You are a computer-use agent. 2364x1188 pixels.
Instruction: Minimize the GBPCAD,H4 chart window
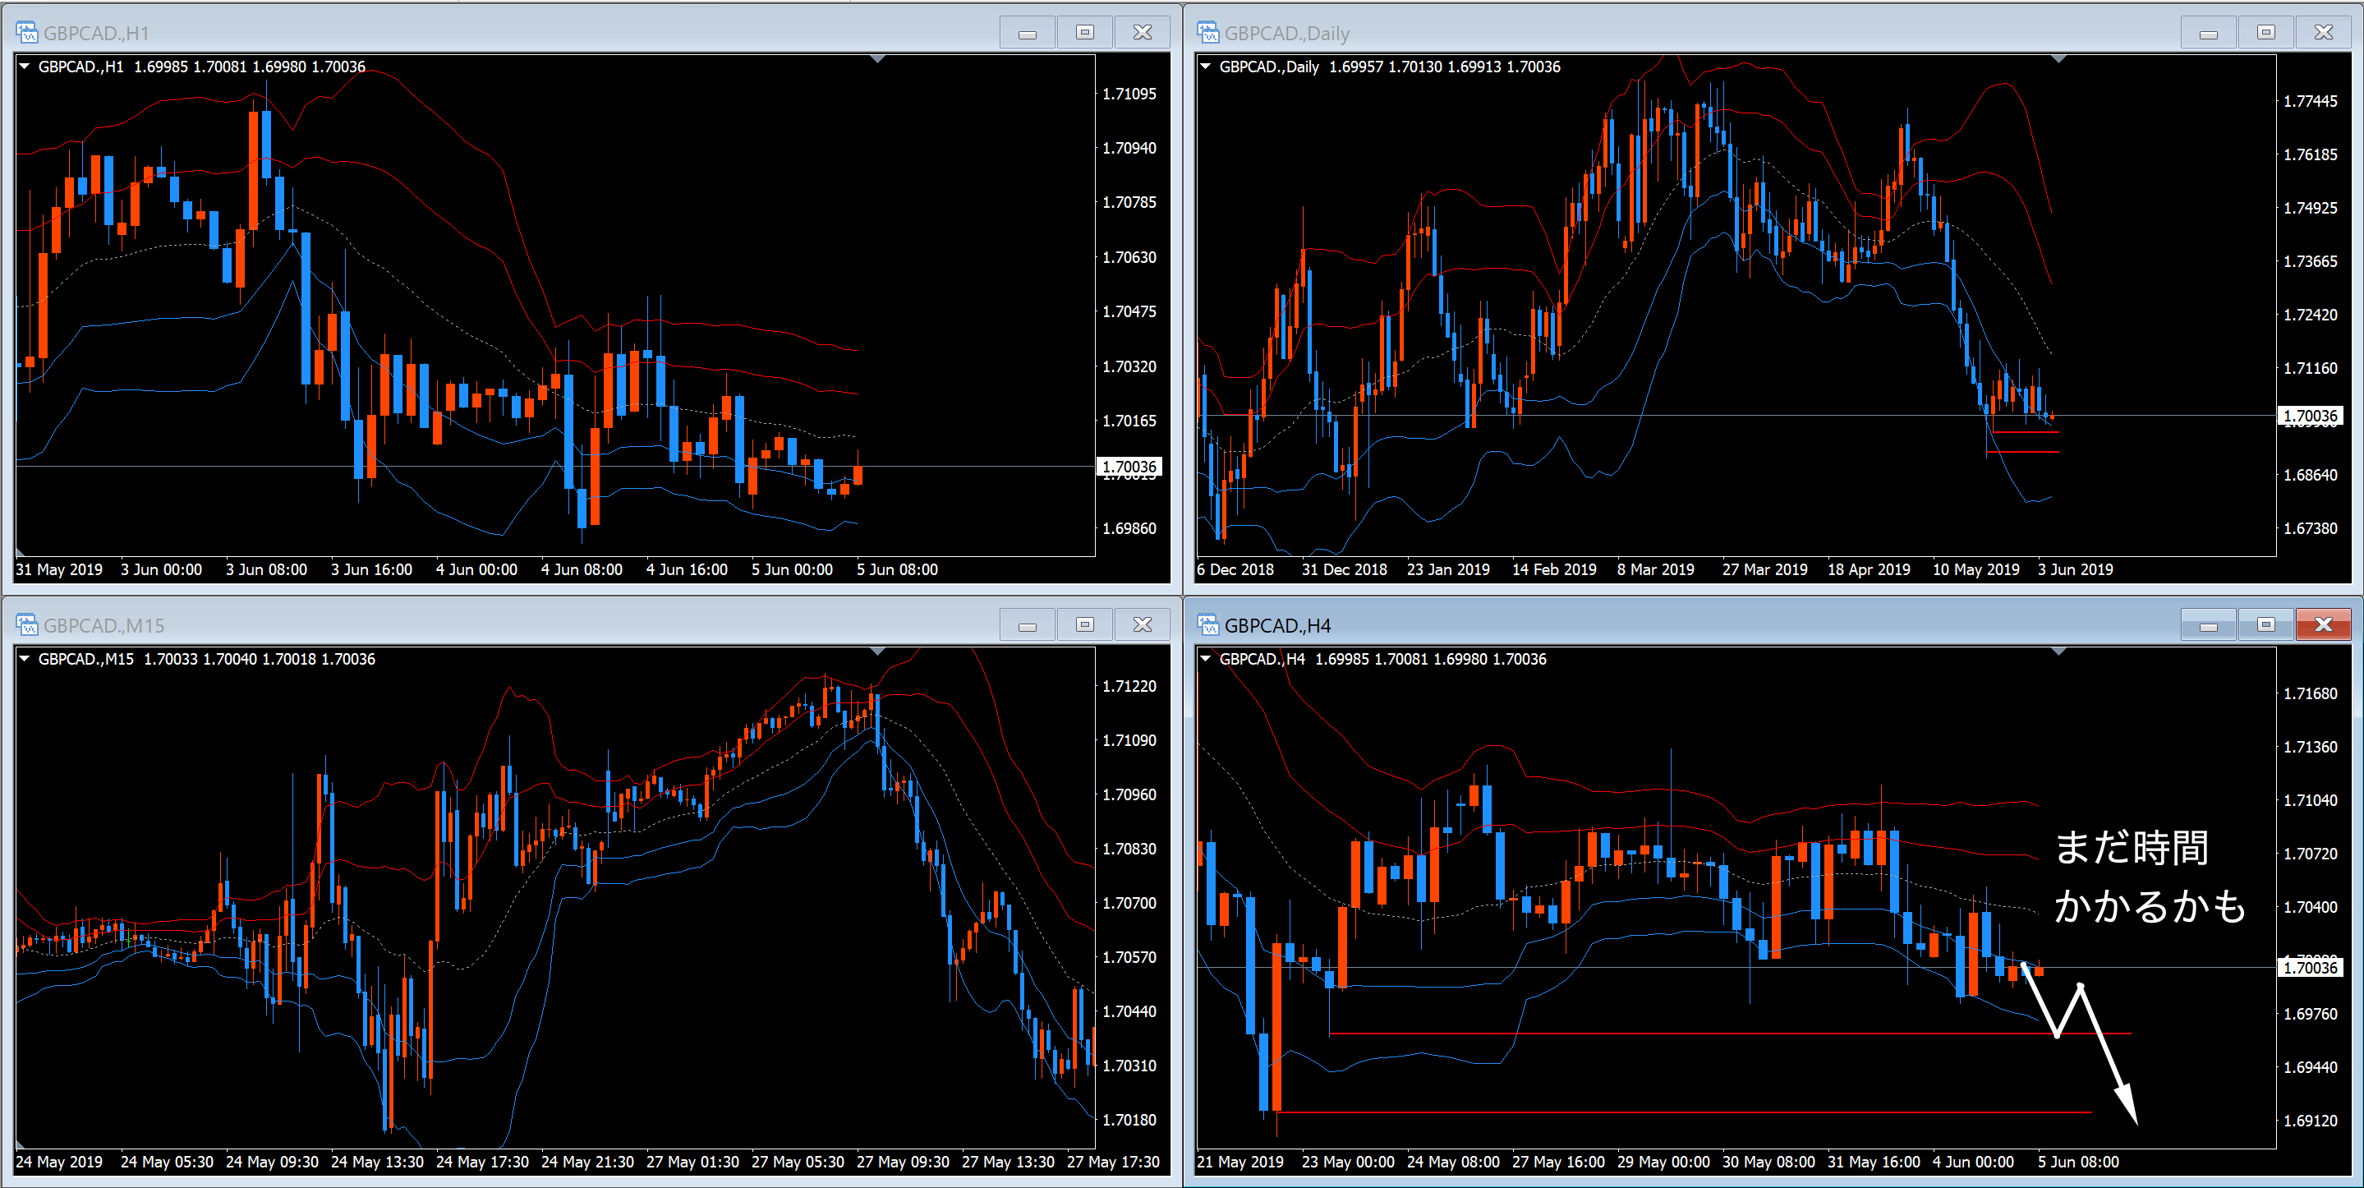(2208, 625)
